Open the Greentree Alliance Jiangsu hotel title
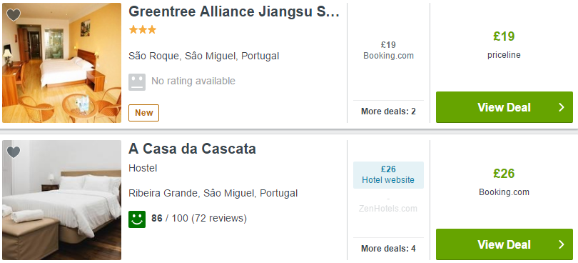 point(234,11)
